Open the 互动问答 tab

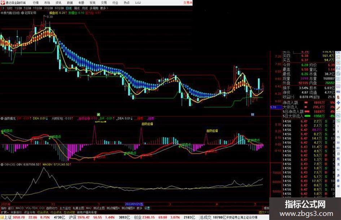(x=69, y=212)
